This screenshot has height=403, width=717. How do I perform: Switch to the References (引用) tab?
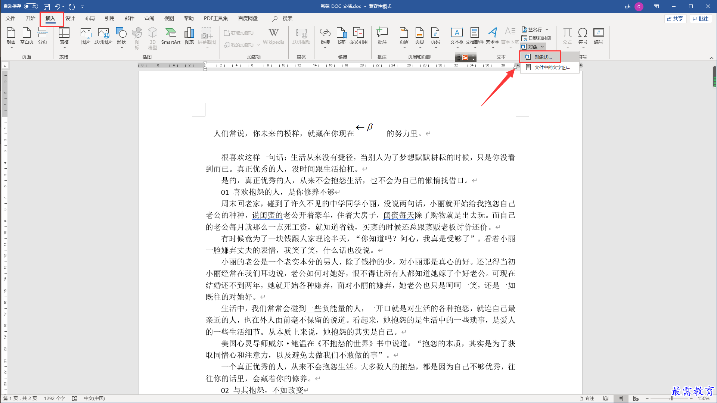coord(109,18)
